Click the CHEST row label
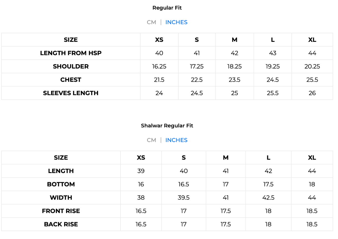 click(x=71, y=80)
